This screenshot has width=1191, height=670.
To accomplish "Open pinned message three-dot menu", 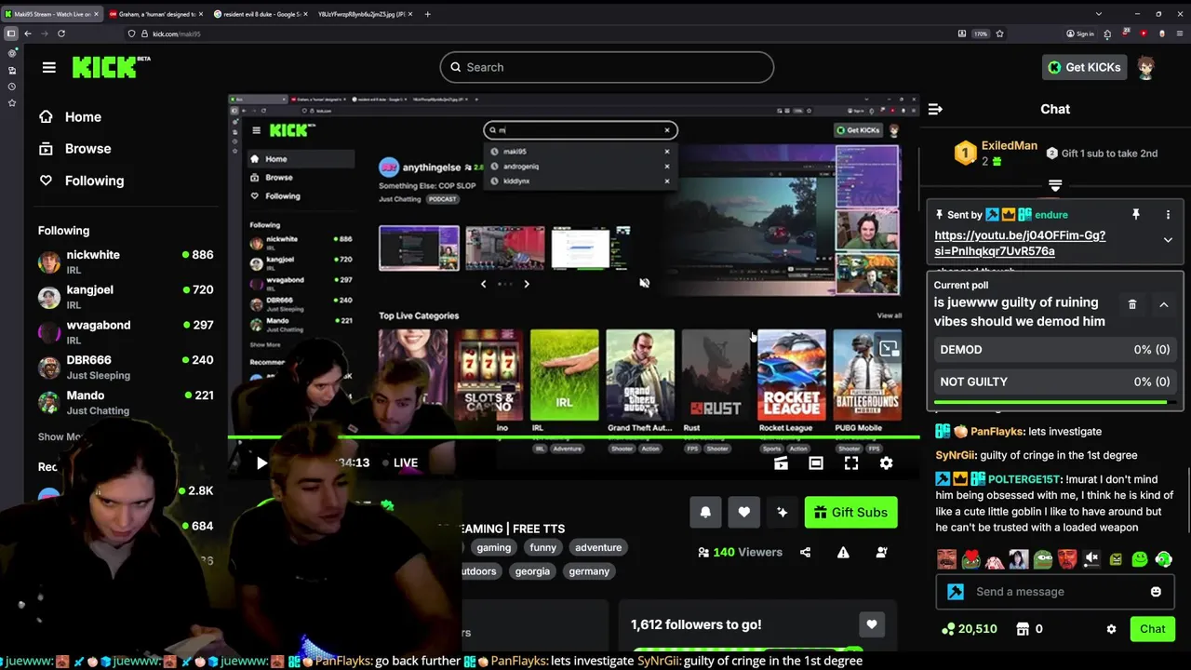I will (x=1168, y=215).
